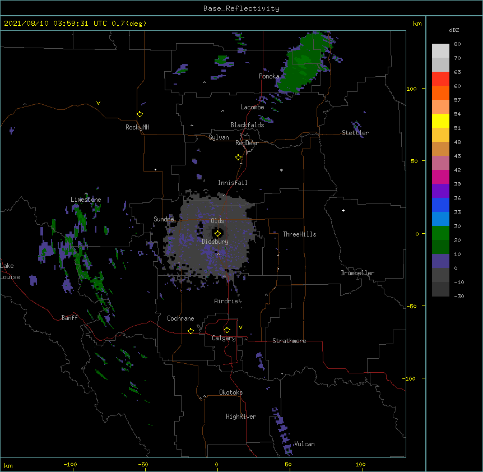Click the Lake Louise label
The width and height of the screenshot is (483, 472).
click(10, 271)
